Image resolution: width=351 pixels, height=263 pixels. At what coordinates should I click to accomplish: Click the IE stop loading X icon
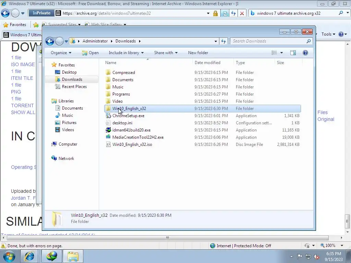coord(242,13)
